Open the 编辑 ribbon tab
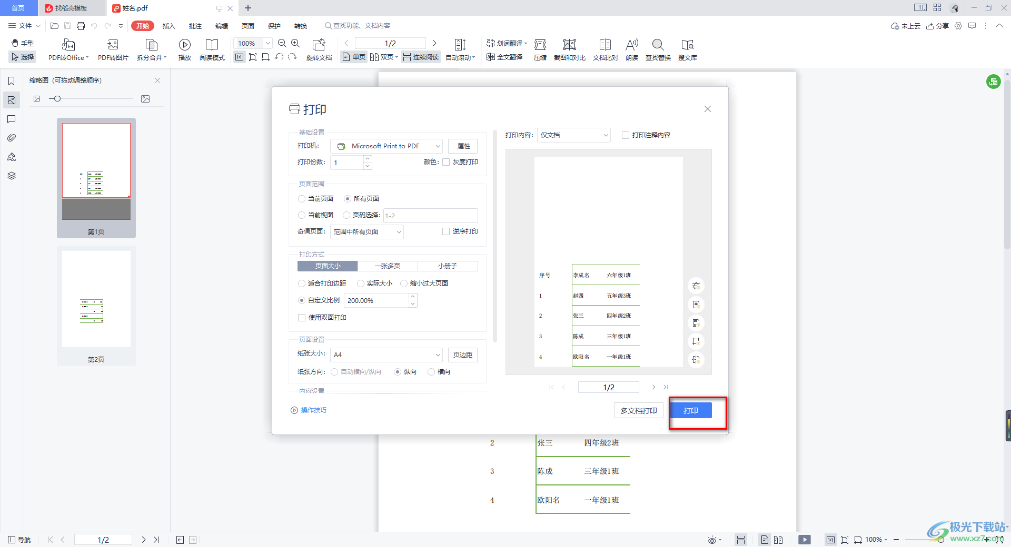The image size is (1011, 547). pyautogui.click(x=222, y=26)
